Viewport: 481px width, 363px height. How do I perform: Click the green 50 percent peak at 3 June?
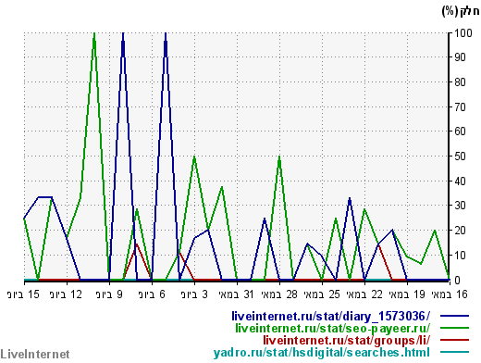tap(194, 156)
